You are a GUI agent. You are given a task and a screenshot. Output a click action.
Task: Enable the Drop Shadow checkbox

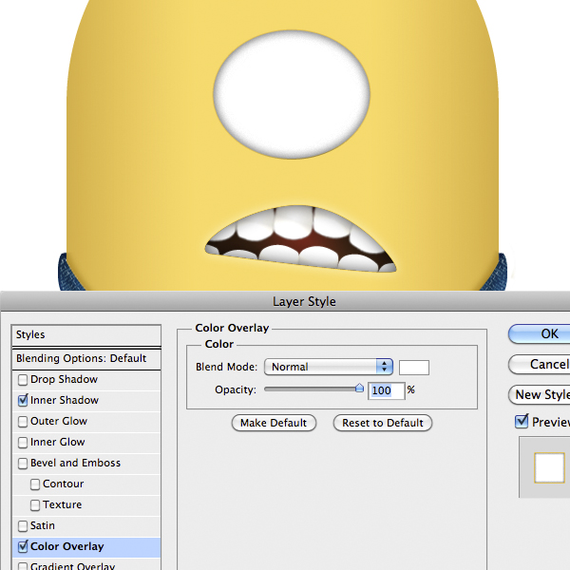pos(23,380)
